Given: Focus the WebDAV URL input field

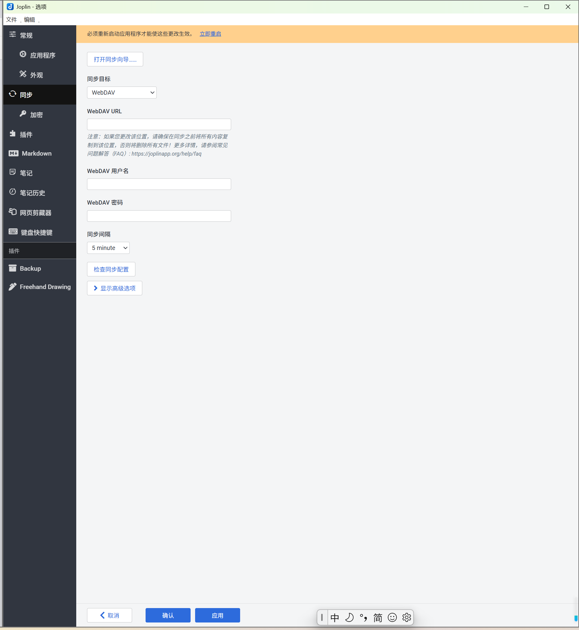Looking at the screenshot, I should 159,124.
